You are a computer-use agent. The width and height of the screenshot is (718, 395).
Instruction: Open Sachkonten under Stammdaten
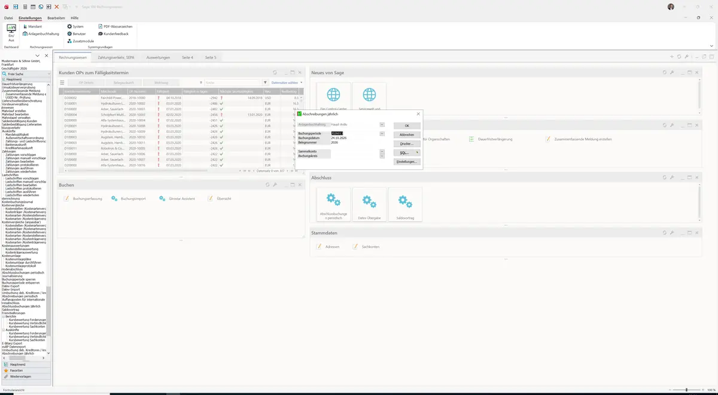tap(366, 247)
